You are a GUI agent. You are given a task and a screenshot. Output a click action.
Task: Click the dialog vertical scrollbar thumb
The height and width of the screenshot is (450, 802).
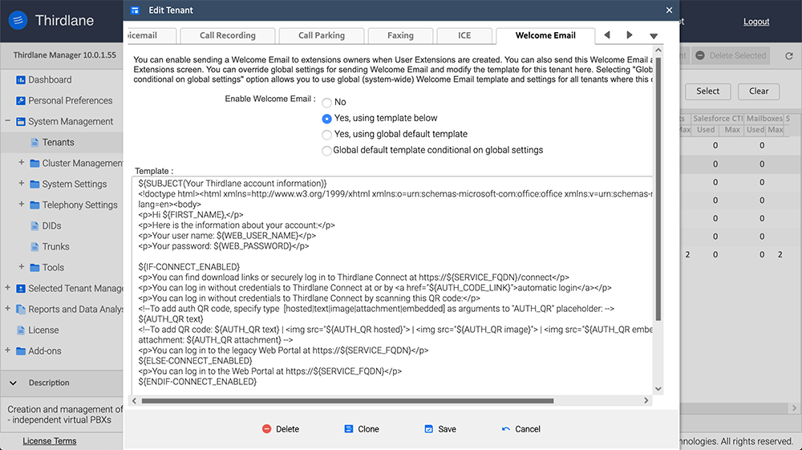click(x=658, y=189)
